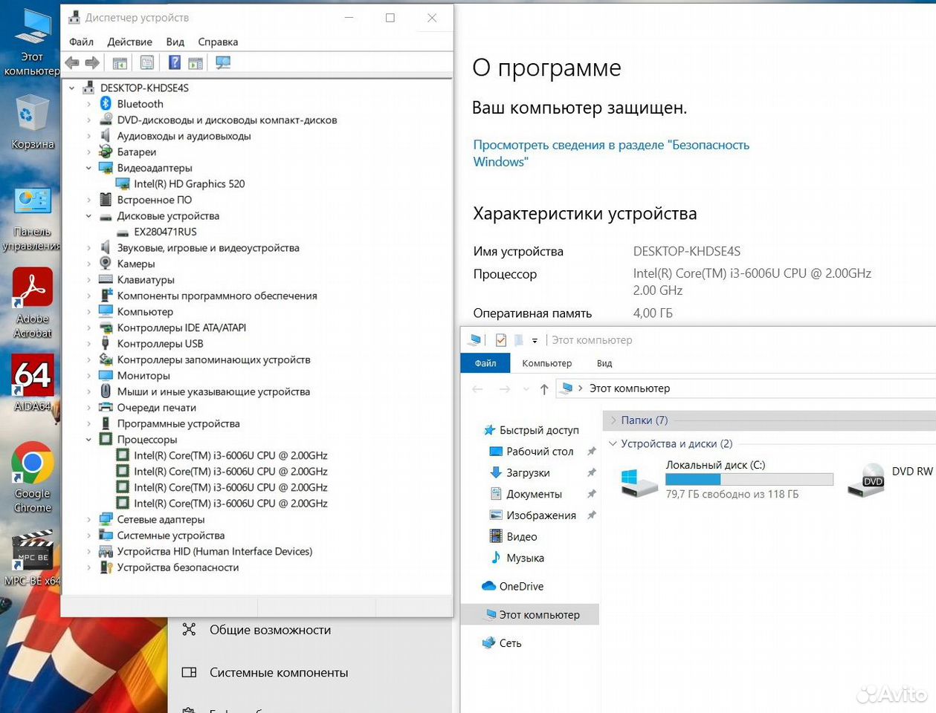Open Загрузки in Explorer sidebar
The width and height of the screenshot is (936, 713).
(527, 473)
